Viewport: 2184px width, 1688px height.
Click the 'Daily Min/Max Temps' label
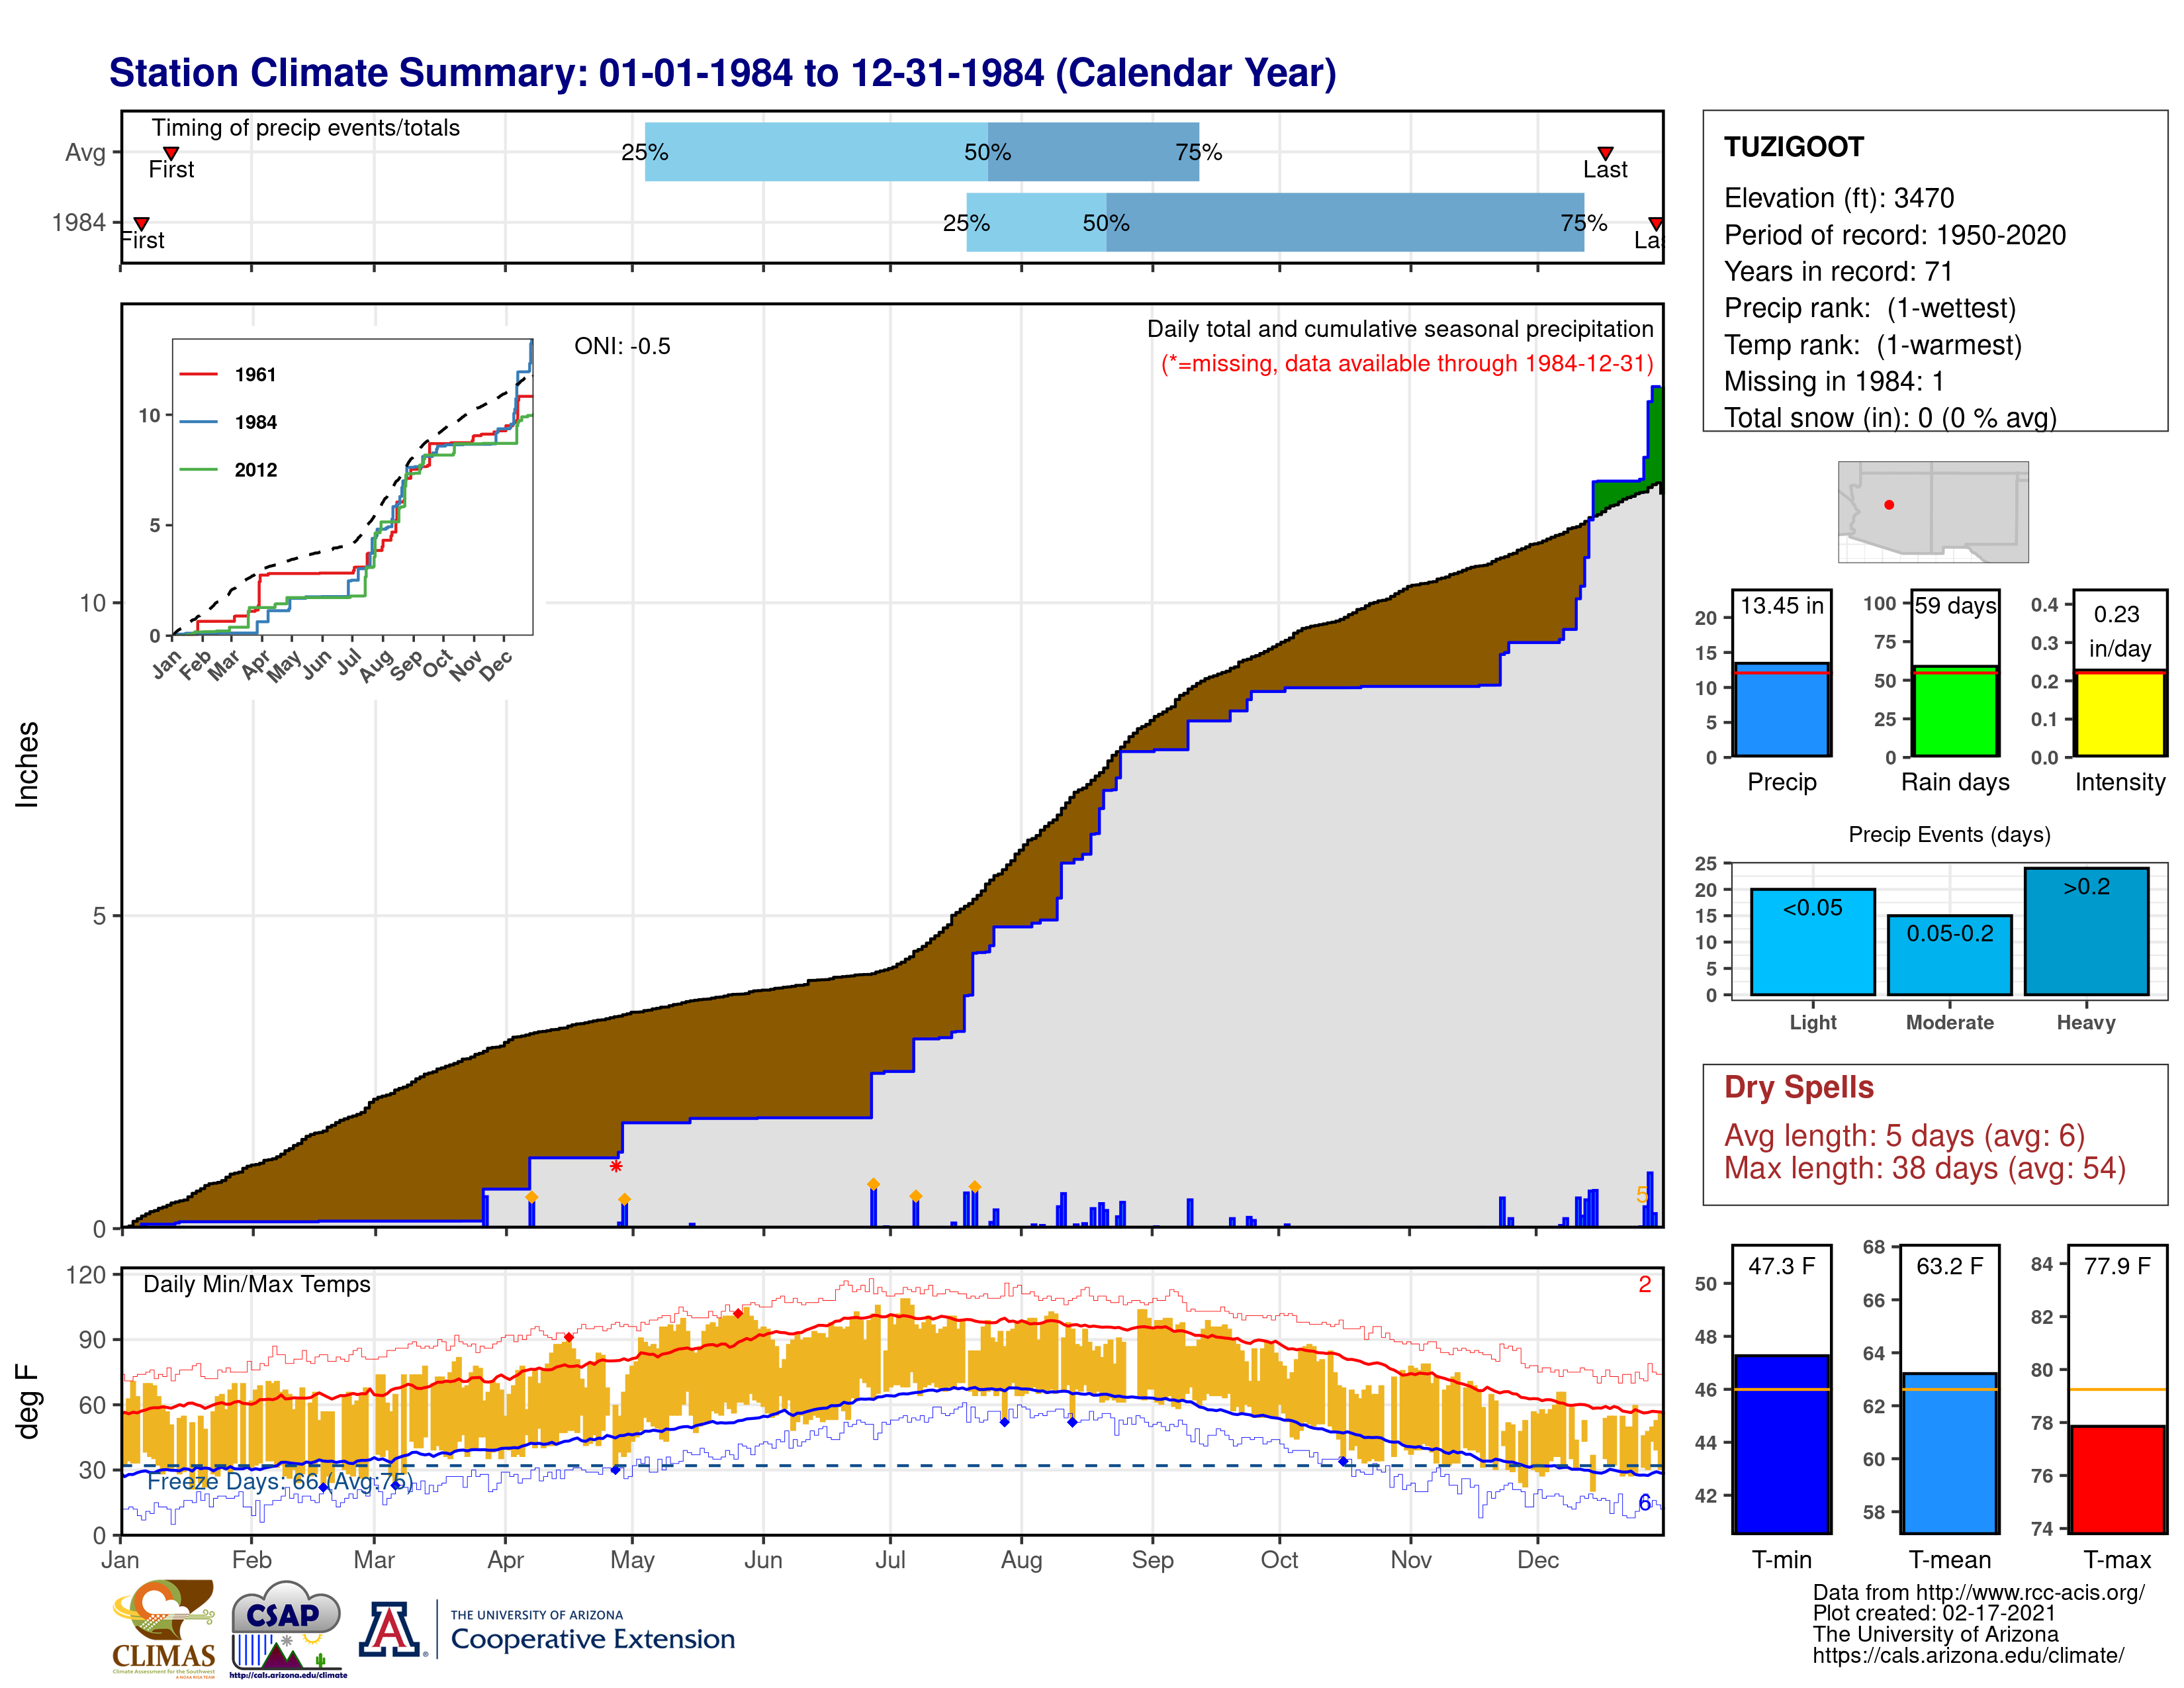point(257,1284)
